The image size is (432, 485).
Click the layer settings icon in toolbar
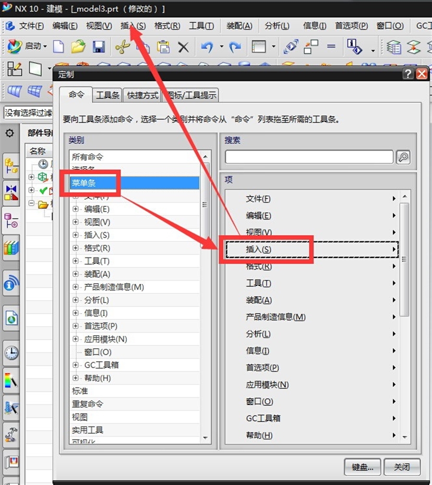[x=394, y=48]
